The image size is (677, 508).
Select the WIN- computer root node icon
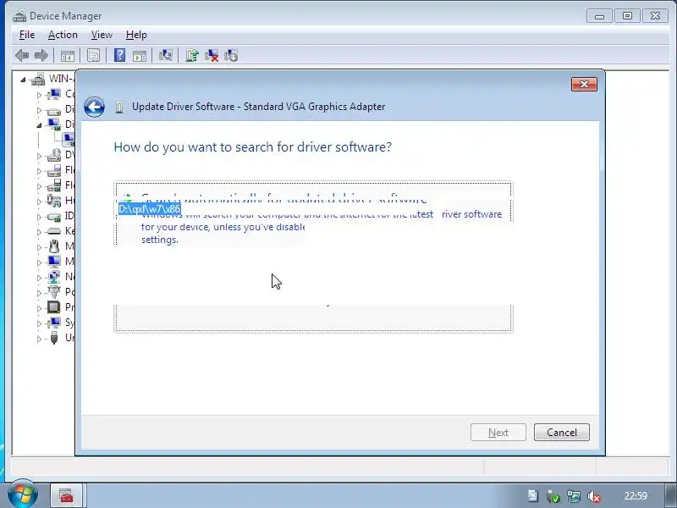[x=38, y=79]
